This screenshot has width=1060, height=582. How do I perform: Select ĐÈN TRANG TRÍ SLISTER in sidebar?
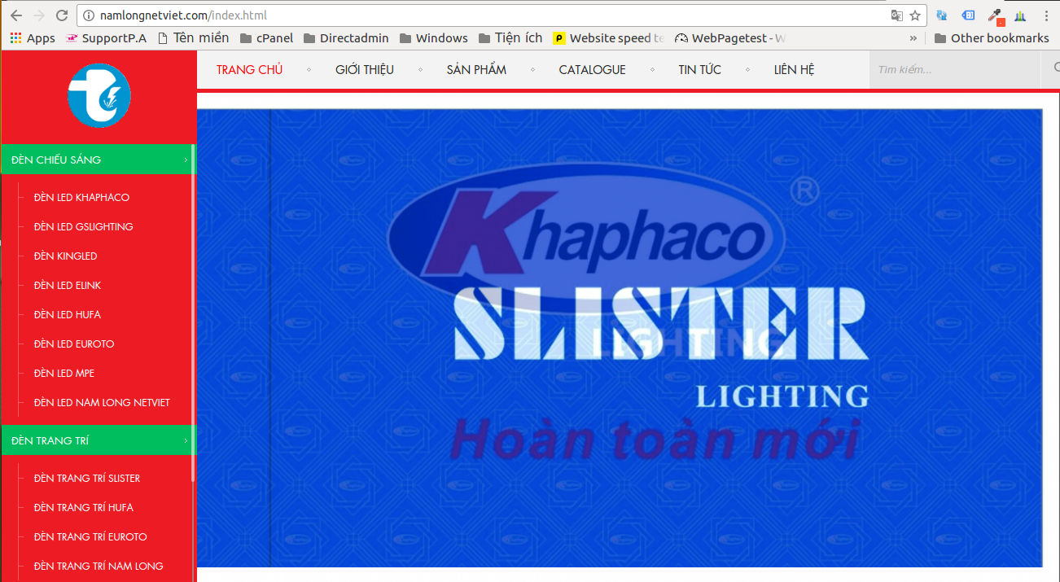click(x=87, y=479)
